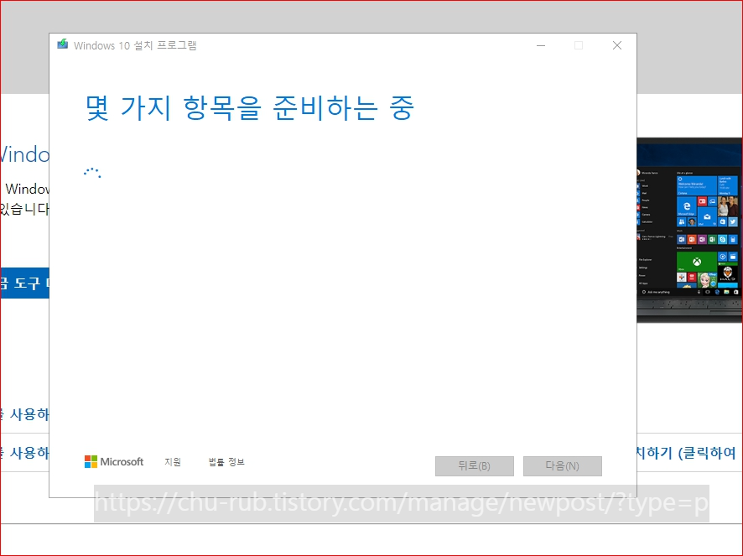Image resolution: width=743 pixels, height=556 pixels.
Task: Minimize the Windows 10 setup window
Action: (541, 45)
